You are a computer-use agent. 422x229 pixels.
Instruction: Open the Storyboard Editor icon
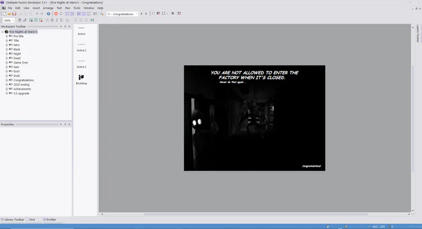(68, 14)
